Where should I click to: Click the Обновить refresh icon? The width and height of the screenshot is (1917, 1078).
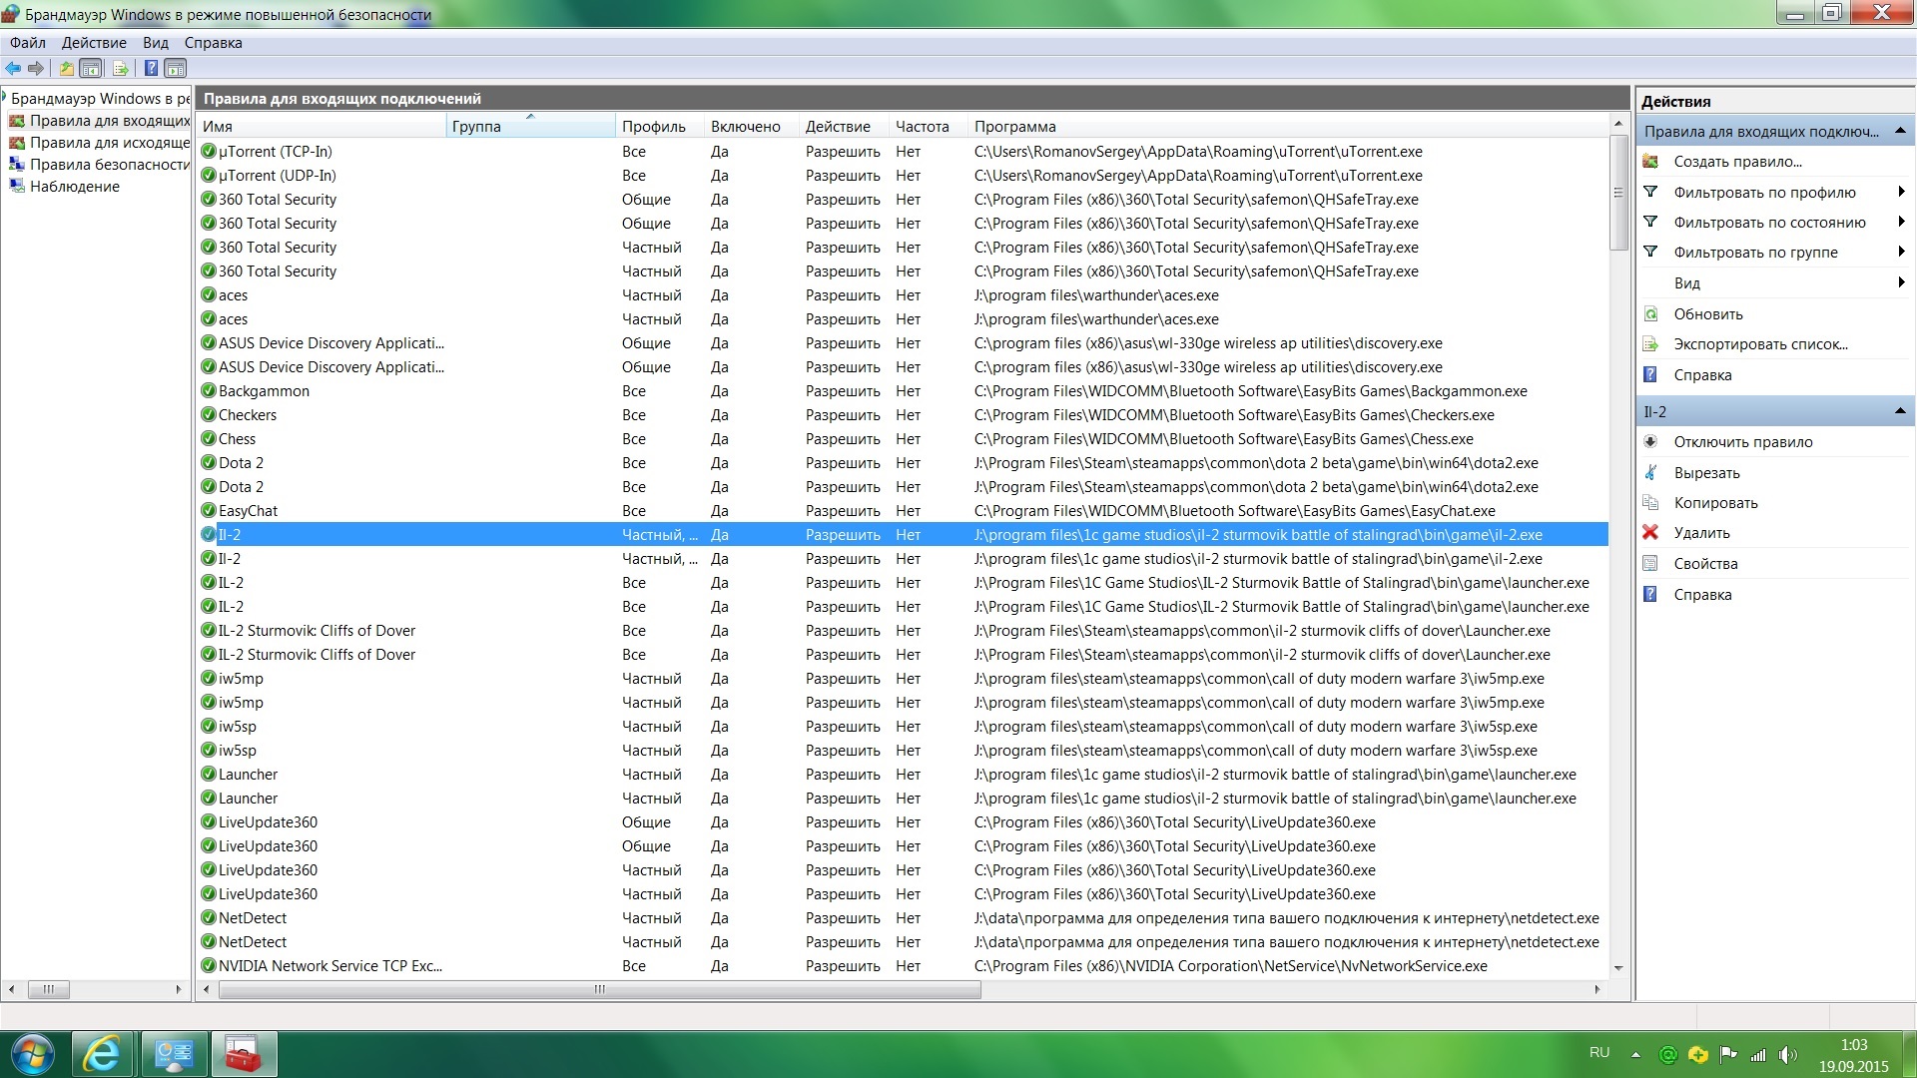click(1650, 314)
